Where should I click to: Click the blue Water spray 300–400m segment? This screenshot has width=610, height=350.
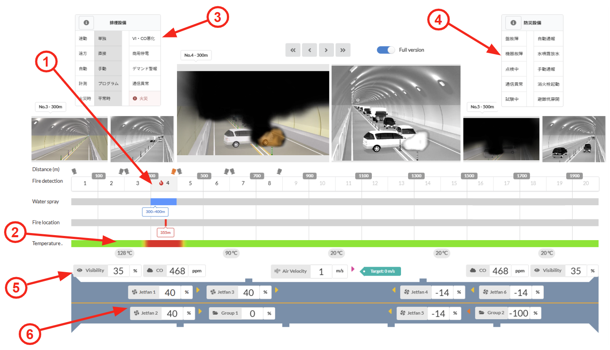pos(164,202)
